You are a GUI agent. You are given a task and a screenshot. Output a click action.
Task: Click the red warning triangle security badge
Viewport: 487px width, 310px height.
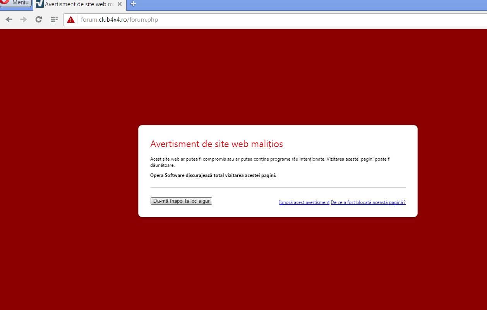click(70, 20)
